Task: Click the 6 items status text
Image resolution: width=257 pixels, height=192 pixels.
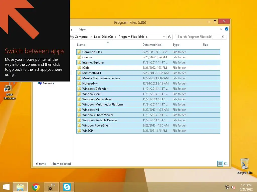Action: tap(41, 163)
